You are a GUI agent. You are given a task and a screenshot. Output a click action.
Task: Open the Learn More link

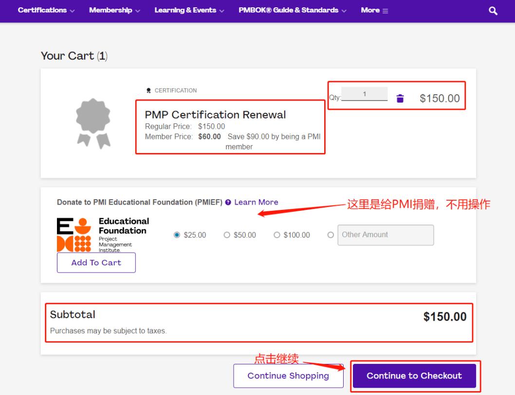tap(256, 202)
